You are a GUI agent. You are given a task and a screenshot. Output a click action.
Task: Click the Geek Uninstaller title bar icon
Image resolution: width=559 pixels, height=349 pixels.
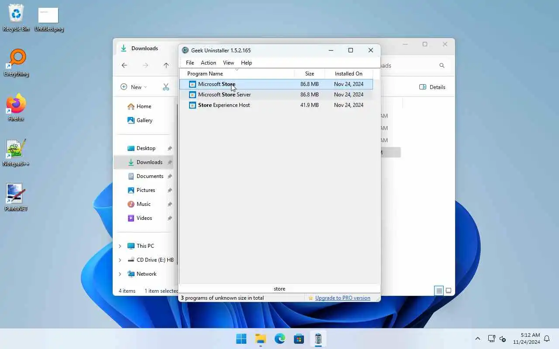185,50
